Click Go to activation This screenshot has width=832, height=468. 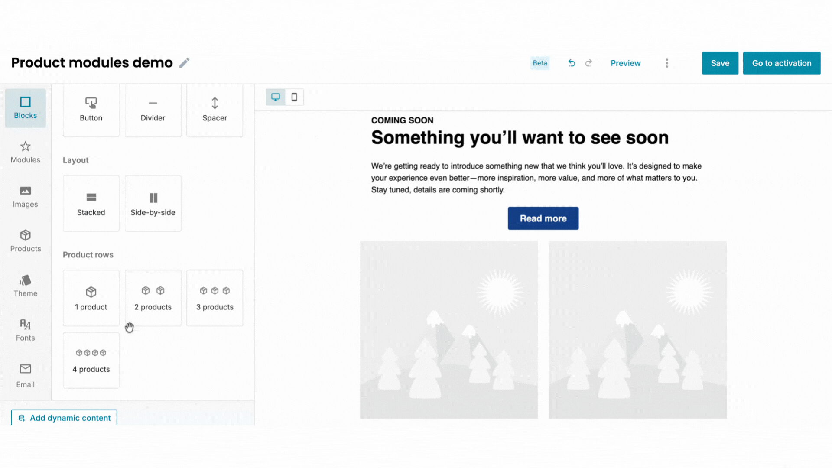pos(781,63)
